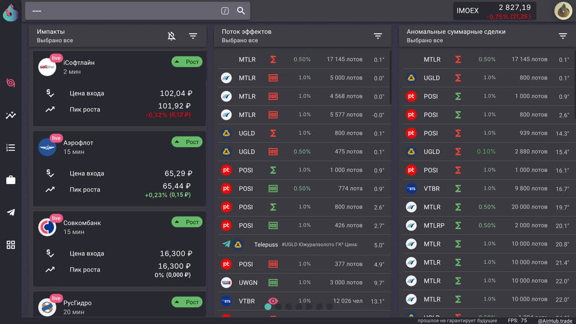Screen dimensions: 576x324
Task: Click POSI logo on 774 лота row
Action: click(x=226, y=189)
